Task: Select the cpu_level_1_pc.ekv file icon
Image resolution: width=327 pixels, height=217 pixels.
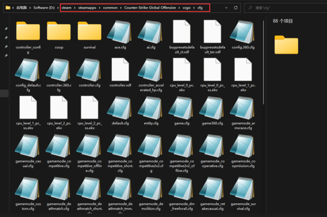Action: (243, 69)
